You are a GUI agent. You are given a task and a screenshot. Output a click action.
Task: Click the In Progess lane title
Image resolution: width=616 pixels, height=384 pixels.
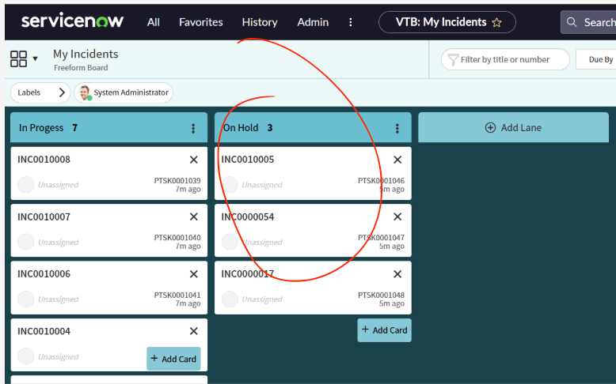point(41,128)
